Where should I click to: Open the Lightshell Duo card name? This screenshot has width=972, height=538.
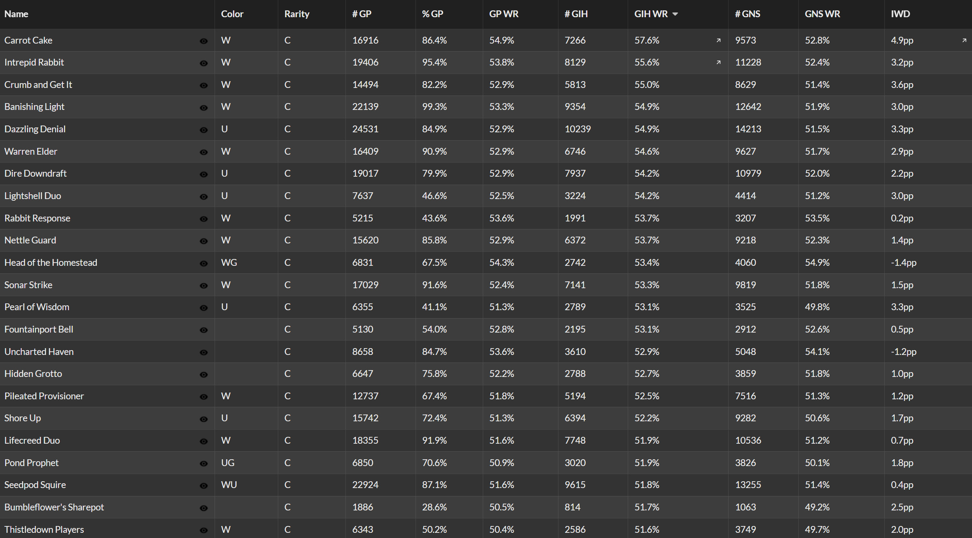[x=33, y=196]
